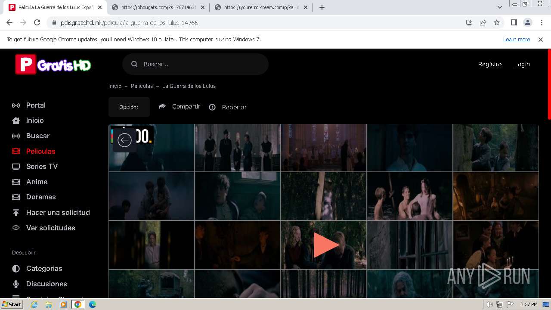
Task: Open the Registro link
Action: pos(490,64)
